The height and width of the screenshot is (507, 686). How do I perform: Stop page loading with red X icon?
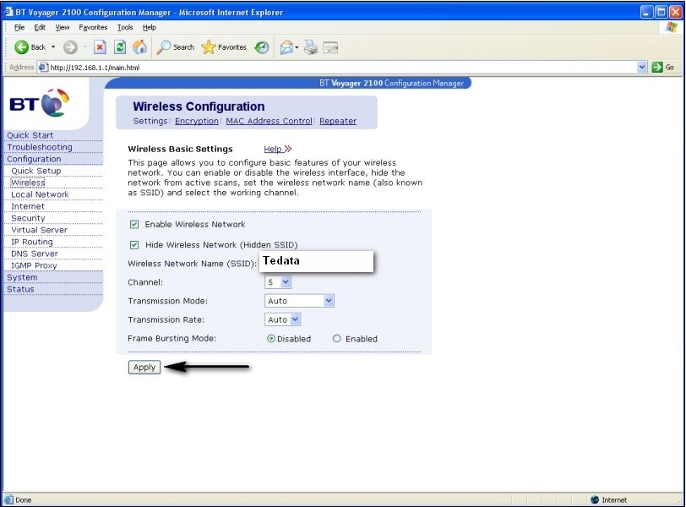click(x=100, y=46)
